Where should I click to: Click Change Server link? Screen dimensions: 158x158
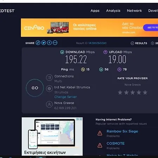pyautogui.click(x=66, y=97)
